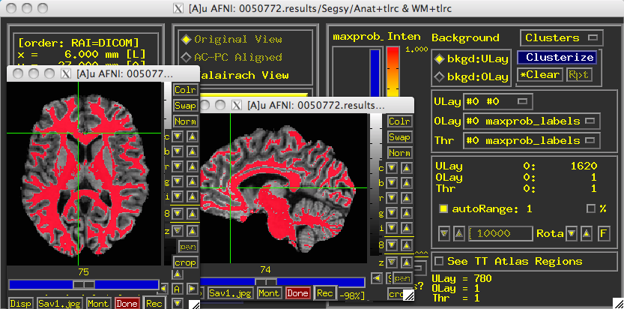Click crop button in axial viewer
The height and width of the screenshot is (309, 624).
(x=185, y=262)
